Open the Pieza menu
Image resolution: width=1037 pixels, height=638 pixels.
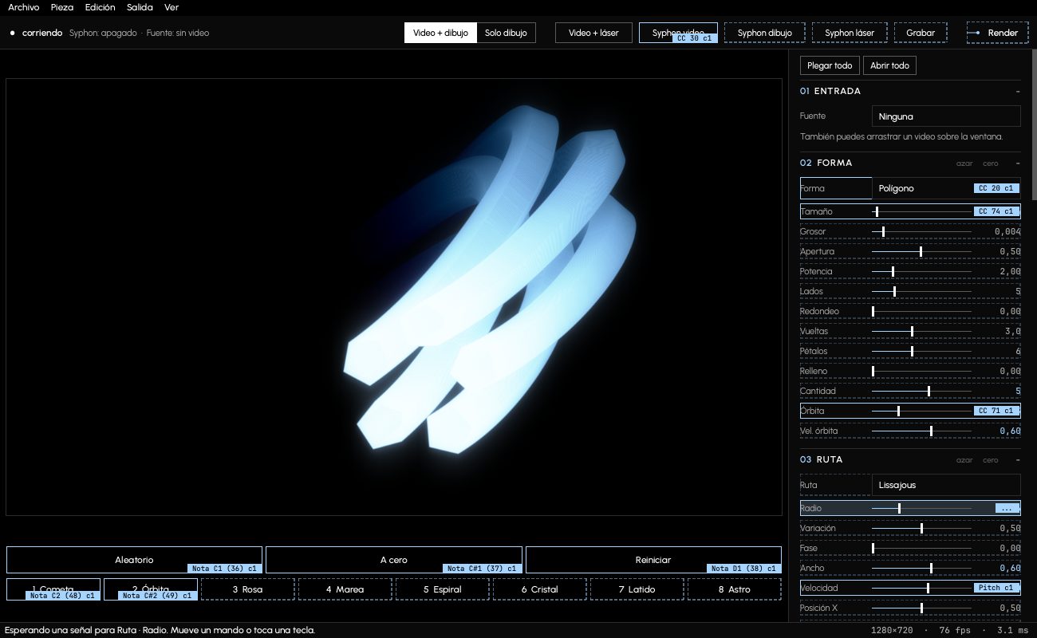[61, 7]
